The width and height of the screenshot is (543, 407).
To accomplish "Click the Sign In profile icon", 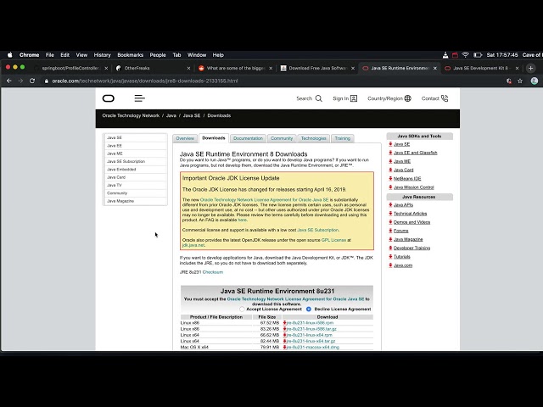I will pyautogui.click(x=354, y=98).
